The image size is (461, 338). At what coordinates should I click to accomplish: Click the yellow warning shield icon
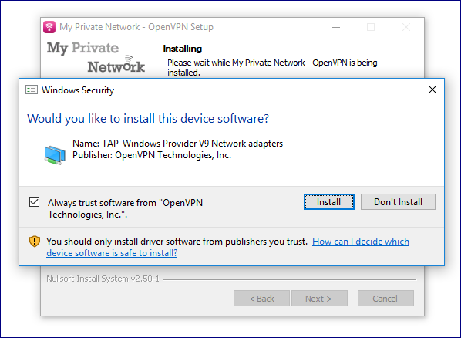[x=35, y=242]
